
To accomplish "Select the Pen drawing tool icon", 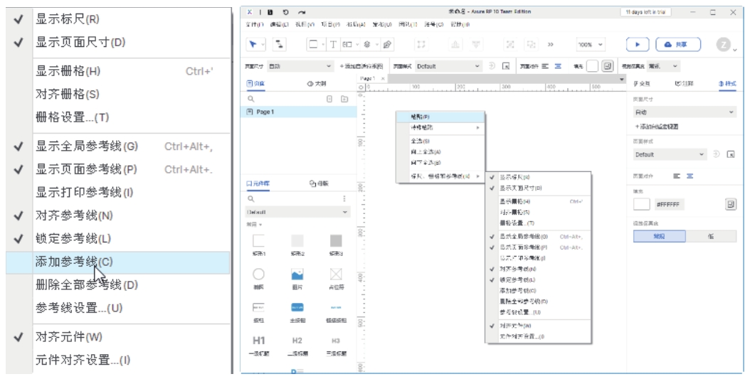I will pos(388,44).
